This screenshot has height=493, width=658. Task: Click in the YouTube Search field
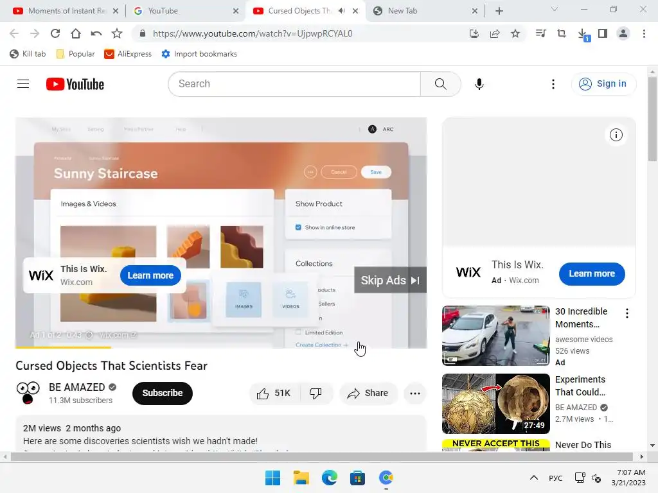pos(294,84)
